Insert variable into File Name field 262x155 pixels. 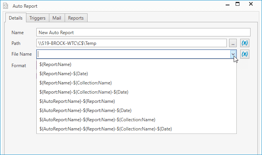245,54
